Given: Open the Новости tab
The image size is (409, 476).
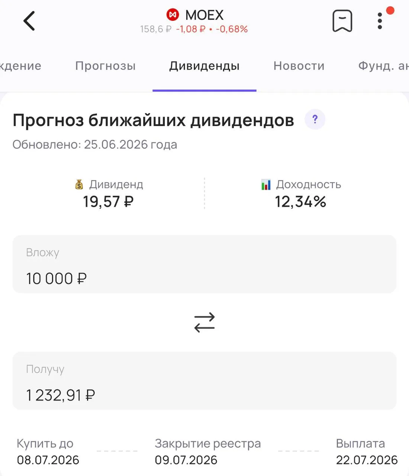Looking at the screenshot, I should click(x=299, y=66).
